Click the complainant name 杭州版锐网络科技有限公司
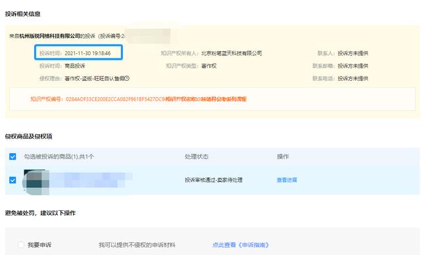Image resolution: width=421 pixels, height=255 pixels. tap(50, 35)
